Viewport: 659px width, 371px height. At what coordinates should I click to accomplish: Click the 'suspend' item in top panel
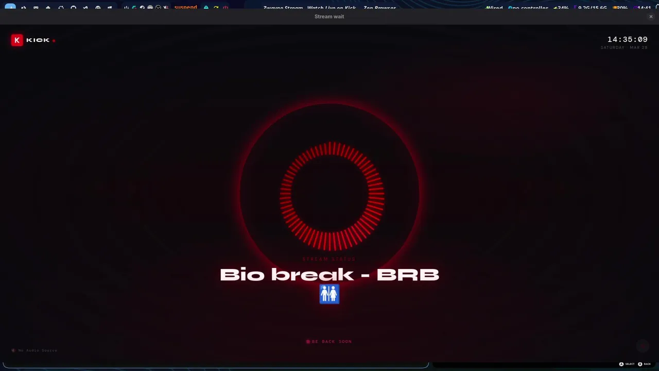[x=185, y=8]
